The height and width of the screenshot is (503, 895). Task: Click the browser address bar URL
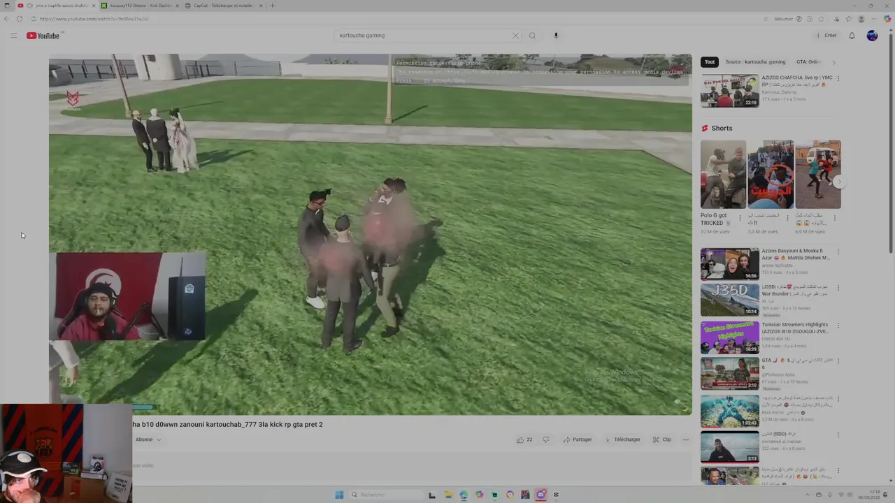pos(94,19)
